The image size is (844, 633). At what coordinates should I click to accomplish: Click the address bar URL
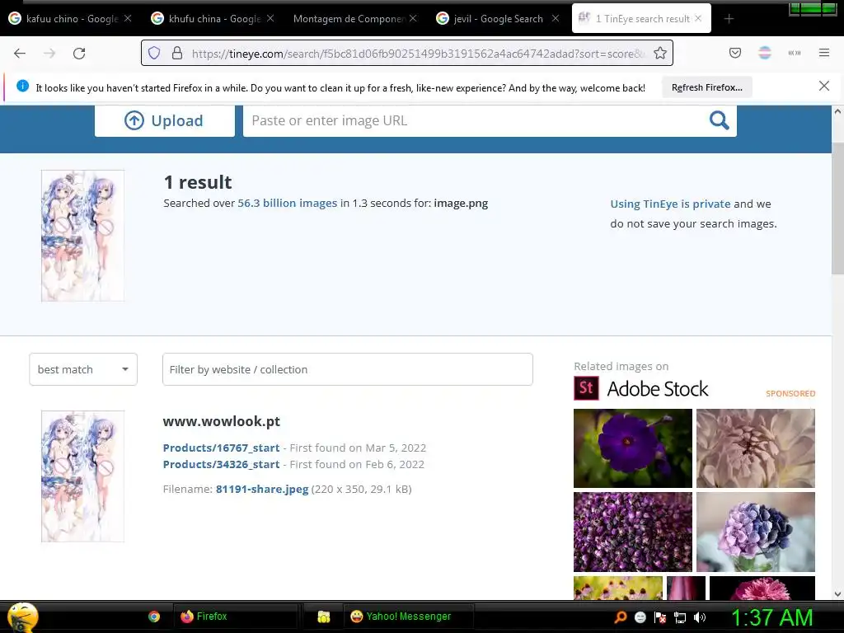(x=418, y=54)
